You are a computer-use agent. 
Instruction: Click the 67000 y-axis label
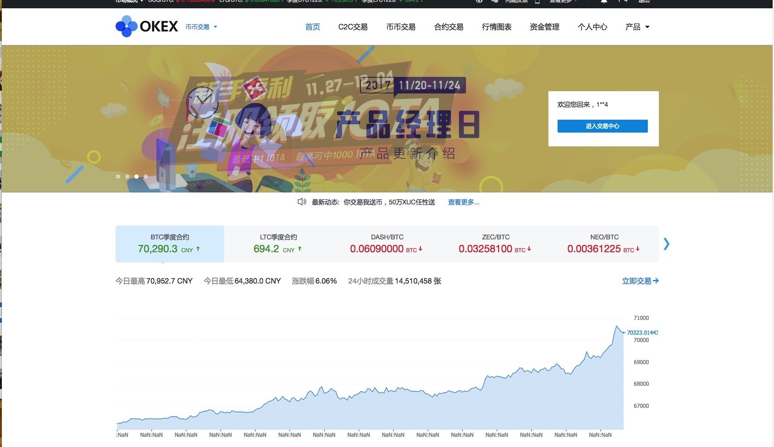(641, 406)
